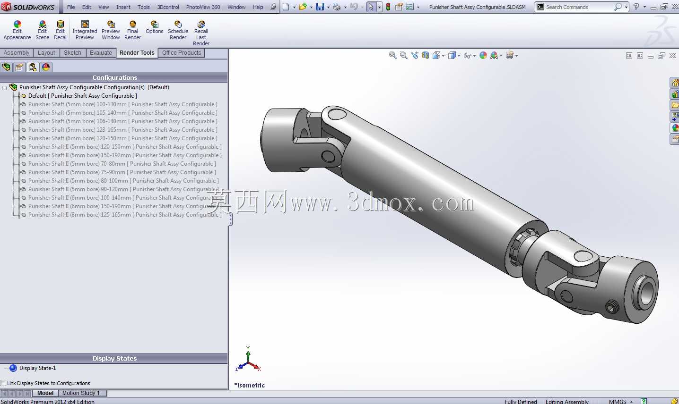Viewport: 679px width, 404px height.
Task: Click the Zoom to Fit icon
Action: click(392, 55)
